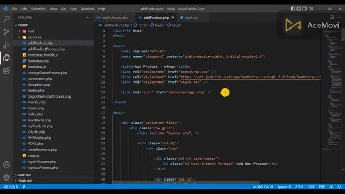Screen dimensions: 345x194
Task: Open notifications bell in status bar
Action: [x=339, y=187]
